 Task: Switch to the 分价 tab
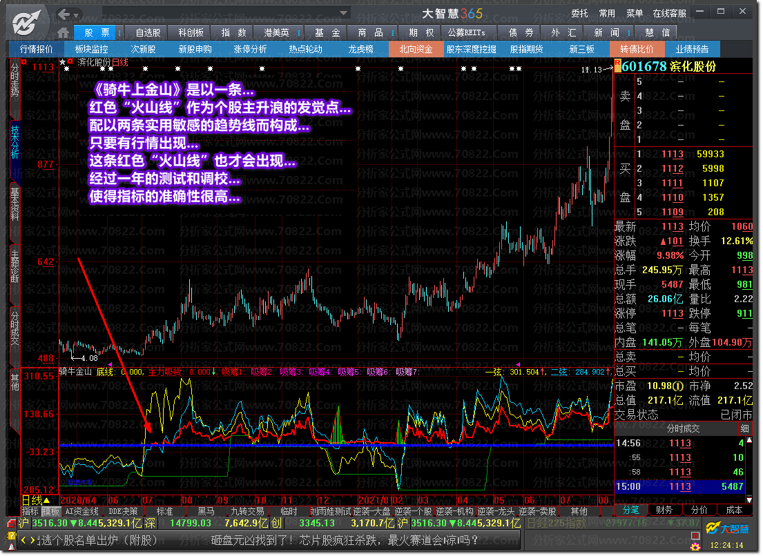point(699,510)
